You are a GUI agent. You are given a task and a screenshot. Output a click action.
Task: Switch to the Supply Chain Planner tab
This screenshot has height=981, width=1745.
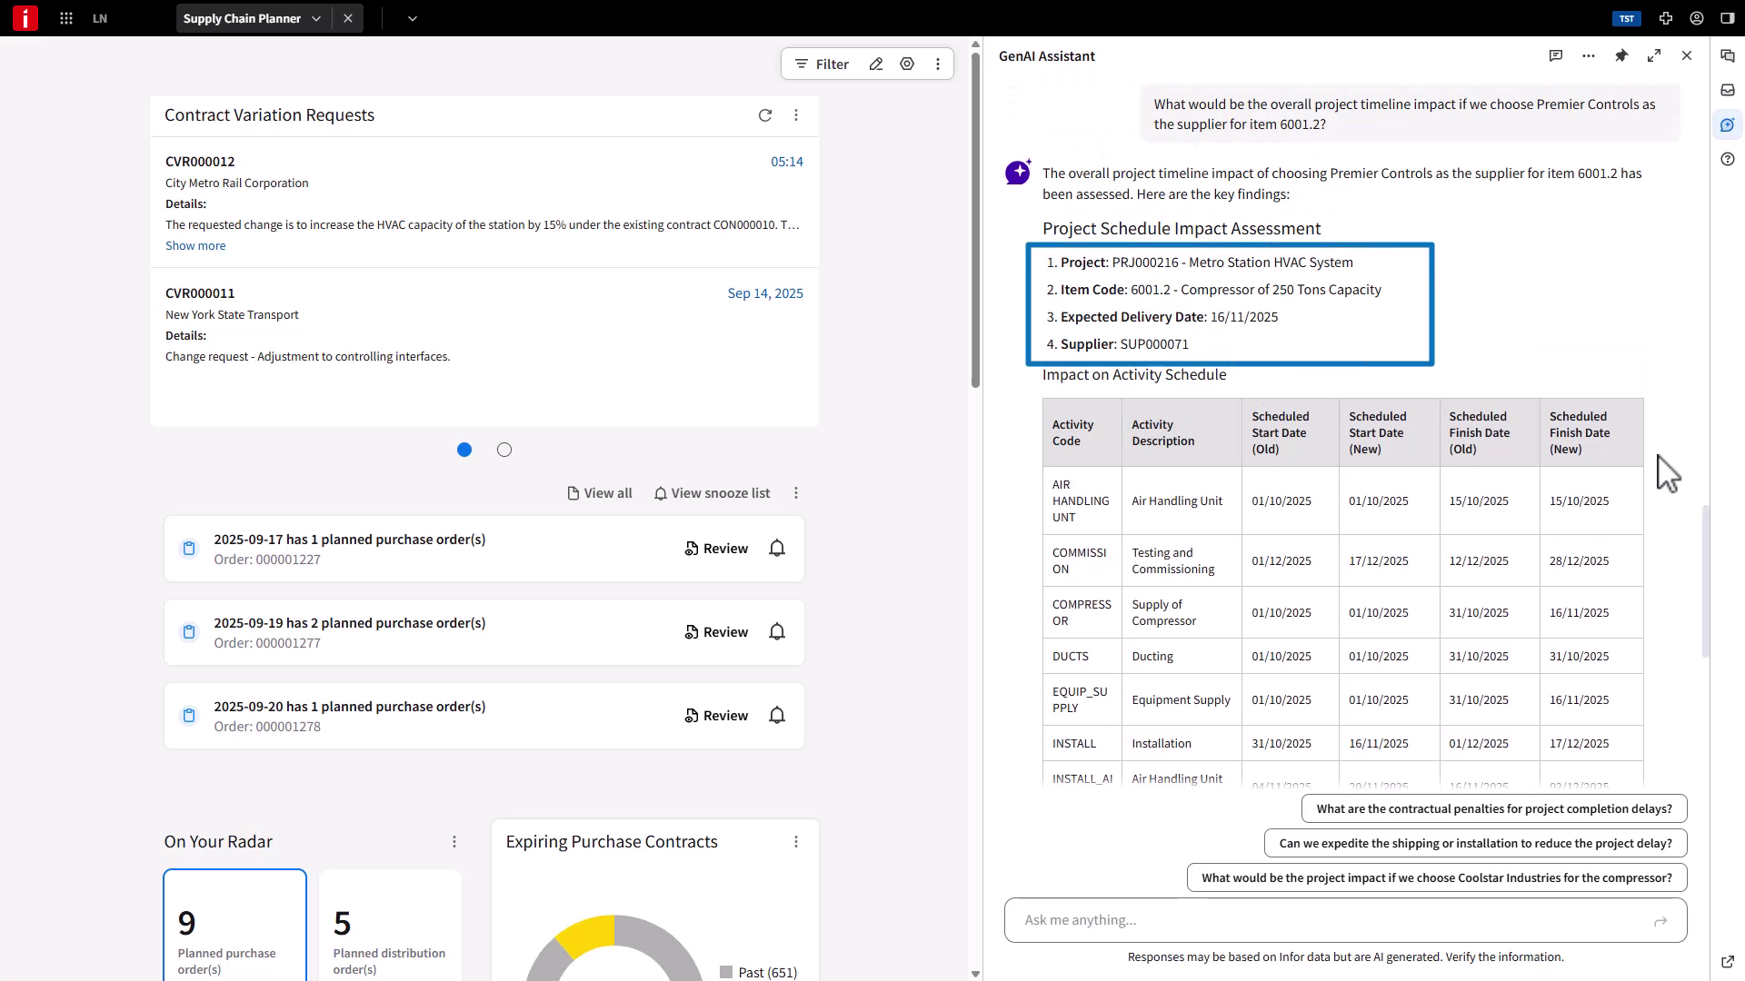tap(241, 18)
